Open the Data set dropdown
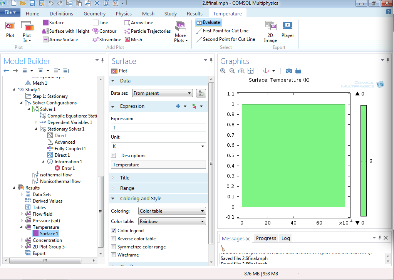The height and width of the screenshot is (280, 394). [x=162, y=93]
